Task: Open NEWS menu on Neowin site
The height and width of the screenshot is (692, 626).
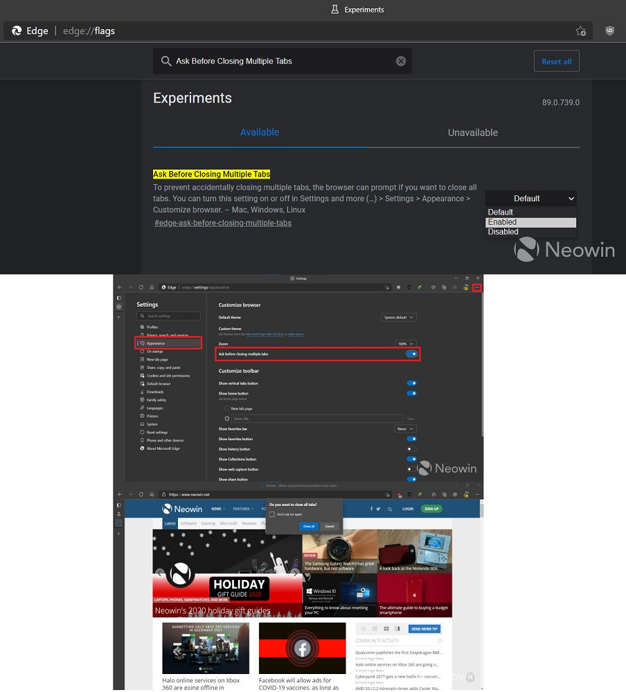Action: click(218, 509)
